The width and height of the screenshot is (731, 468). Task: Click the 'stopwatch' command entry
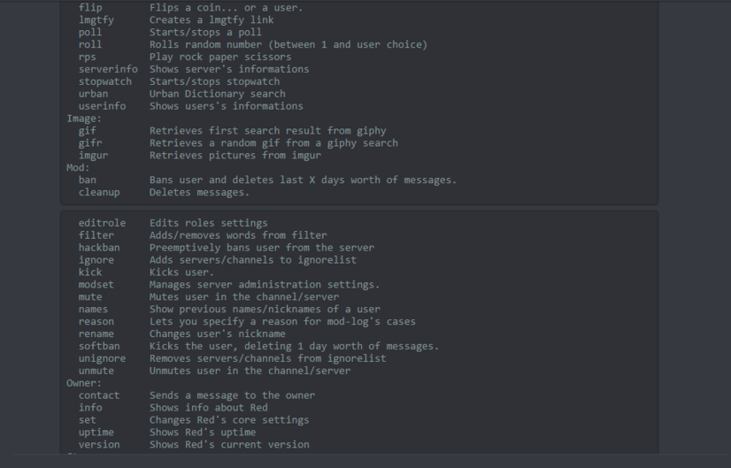(105, 81)
